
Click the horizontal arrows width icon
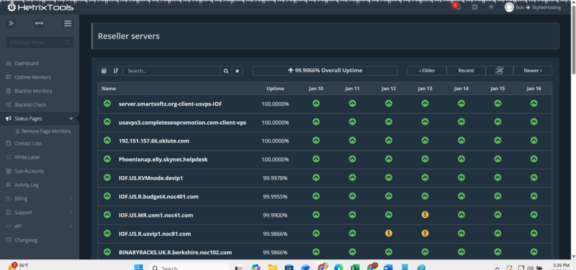coord(39,24)
